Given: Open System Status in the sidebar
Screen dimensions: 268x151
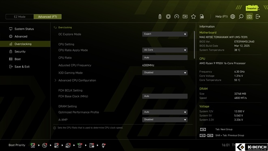Looking at the screenshot, I should coord(25,29).
